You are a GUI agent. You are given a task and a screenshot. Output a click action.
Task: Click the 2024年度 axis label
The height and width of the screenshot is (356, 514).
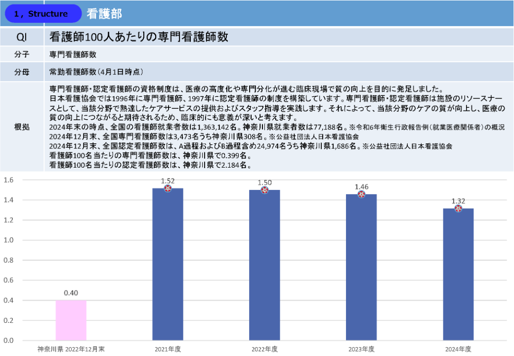(458, 349)
